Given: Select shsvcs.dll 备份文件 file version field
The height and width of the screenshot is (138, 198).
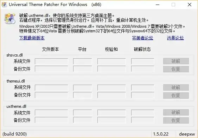Looking at the screenshot, I should [51, 69].
